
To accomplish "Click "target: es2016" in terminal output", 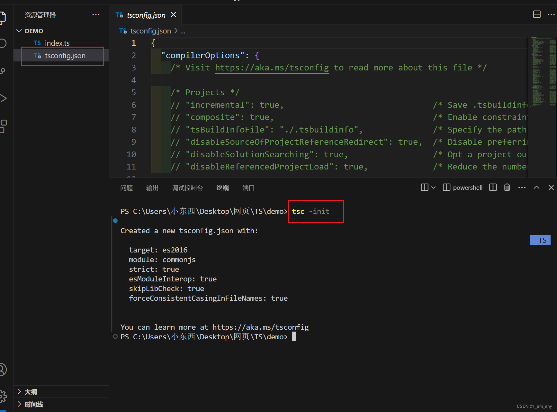I will [158, 250].
